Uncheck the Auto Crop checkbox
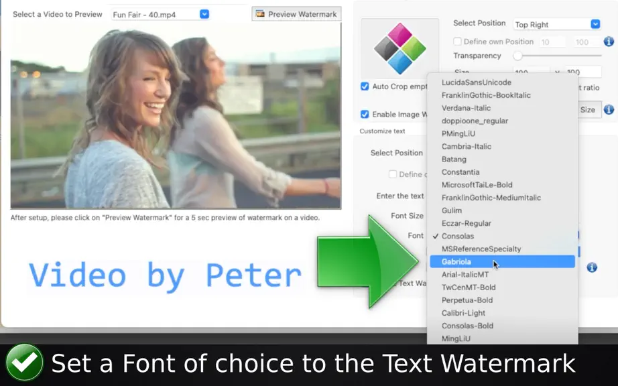Image resolution: width=618 pixels, height=386 pixels. (365, 86)
